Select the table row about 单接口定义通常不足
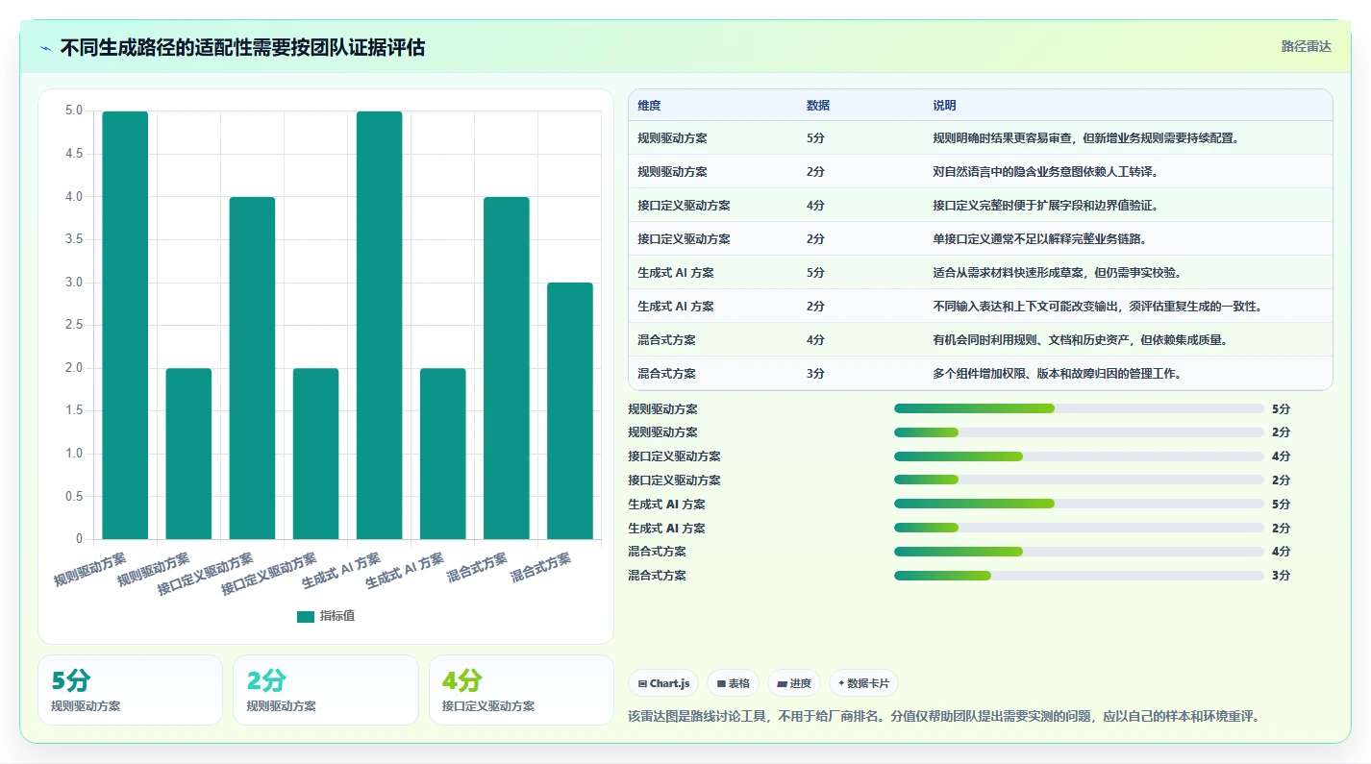The width and height of the screenshot is (1371, 764). coord(981,239)
